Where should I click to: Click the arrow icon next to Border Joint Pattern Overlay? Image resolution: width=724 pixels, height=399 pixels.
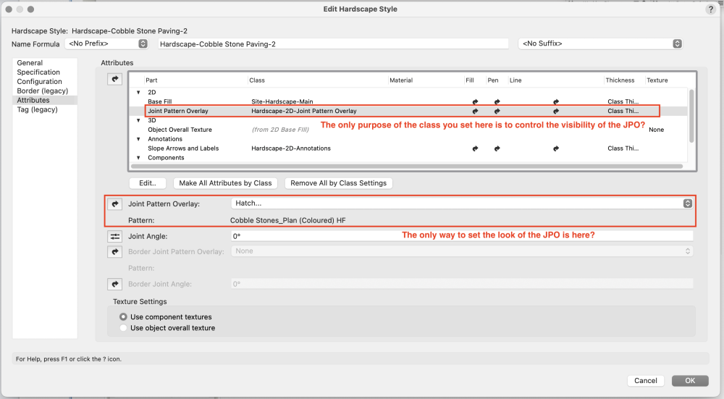(115, 251)
